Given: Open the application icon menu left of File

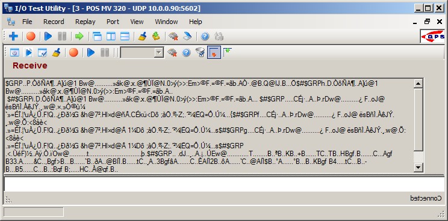Looking at the screenshot, I should 11,22.
